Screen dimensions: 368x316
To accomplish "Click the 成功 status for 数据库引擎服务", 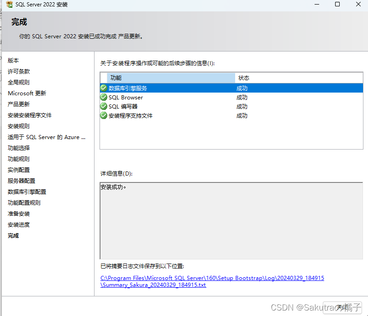I will point(242,88).
